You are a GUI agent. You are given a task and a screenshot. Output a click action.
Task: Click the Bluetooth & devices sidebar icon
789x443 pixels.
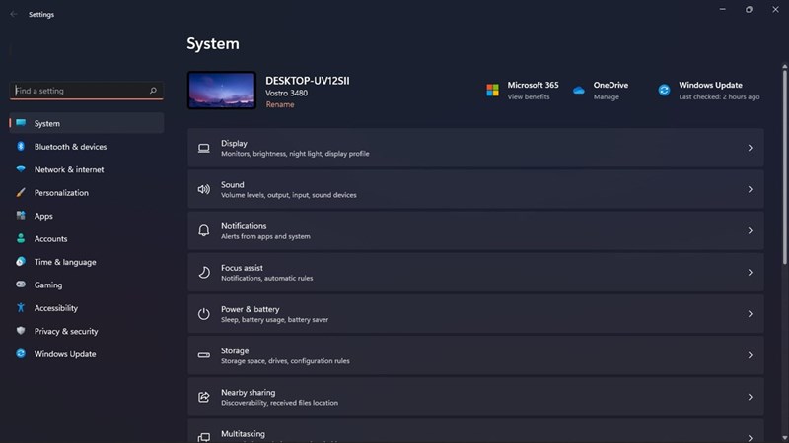(x=20, y=147)
